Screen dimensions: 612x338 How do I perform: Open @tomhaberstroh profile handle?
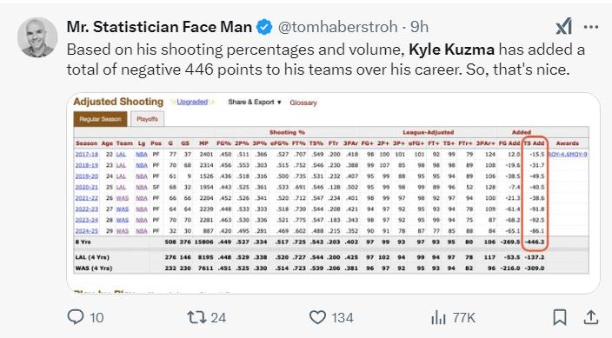[x=337, y=27]
